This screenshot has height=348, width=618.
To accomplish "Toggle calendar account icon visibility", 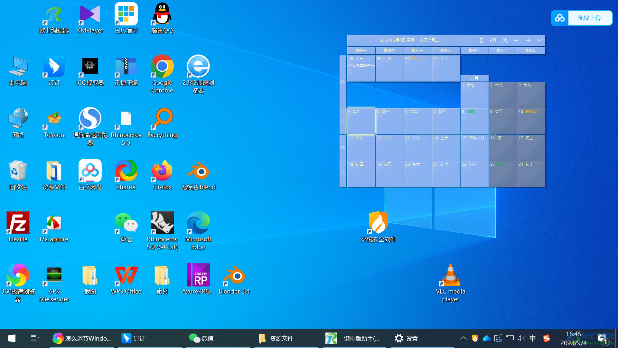I will click(x=505, y=40).
